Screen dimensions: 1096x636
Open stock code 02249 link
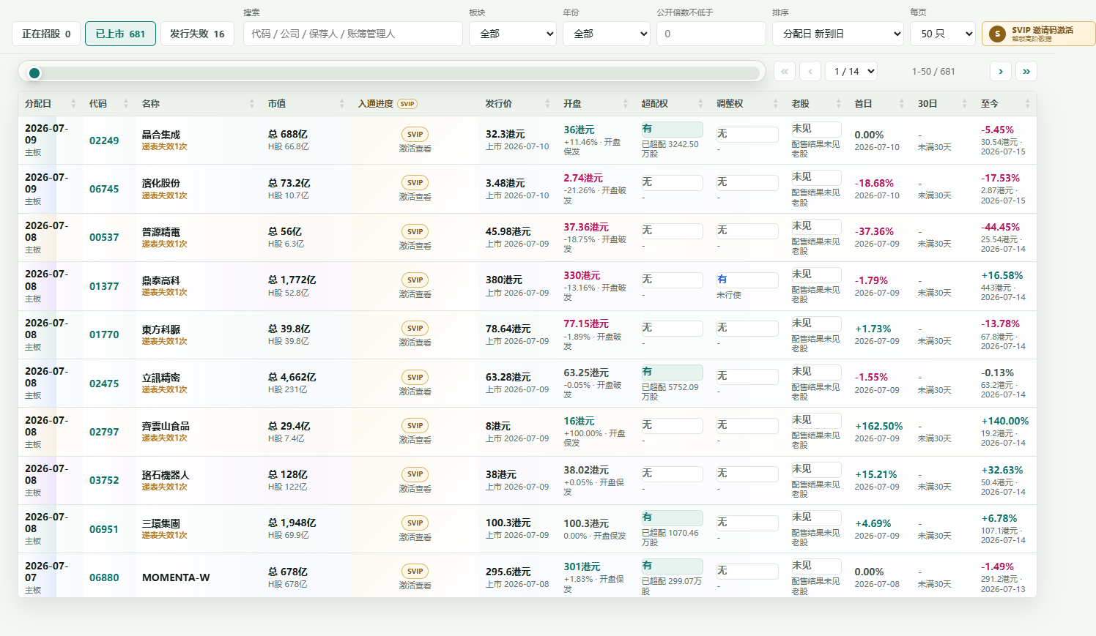click(x=104, y=141)
